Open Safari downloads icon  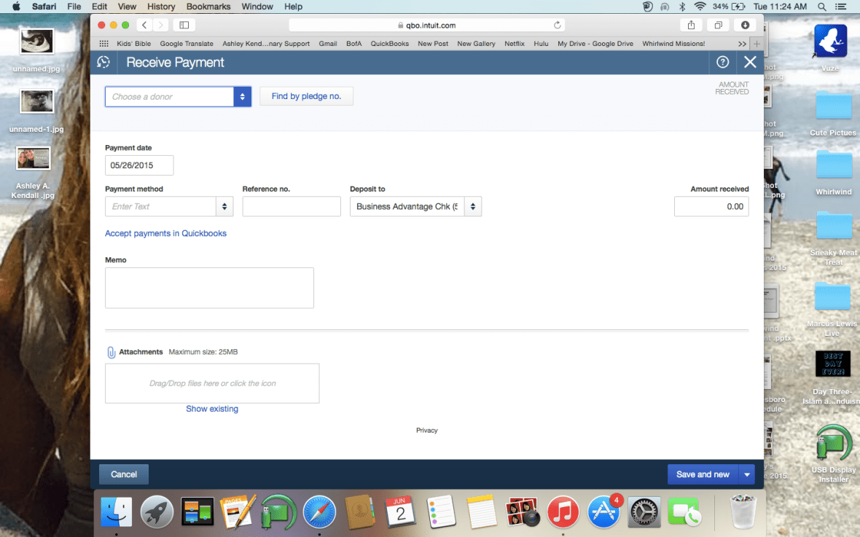click(x=745, y=25)
